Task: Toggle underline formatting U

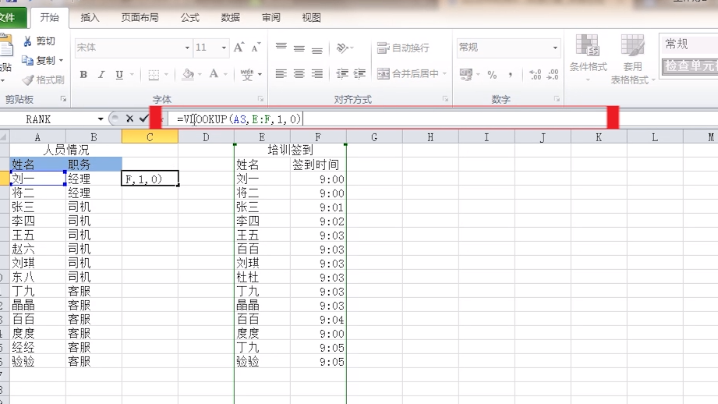Action: tap(119, 75)
